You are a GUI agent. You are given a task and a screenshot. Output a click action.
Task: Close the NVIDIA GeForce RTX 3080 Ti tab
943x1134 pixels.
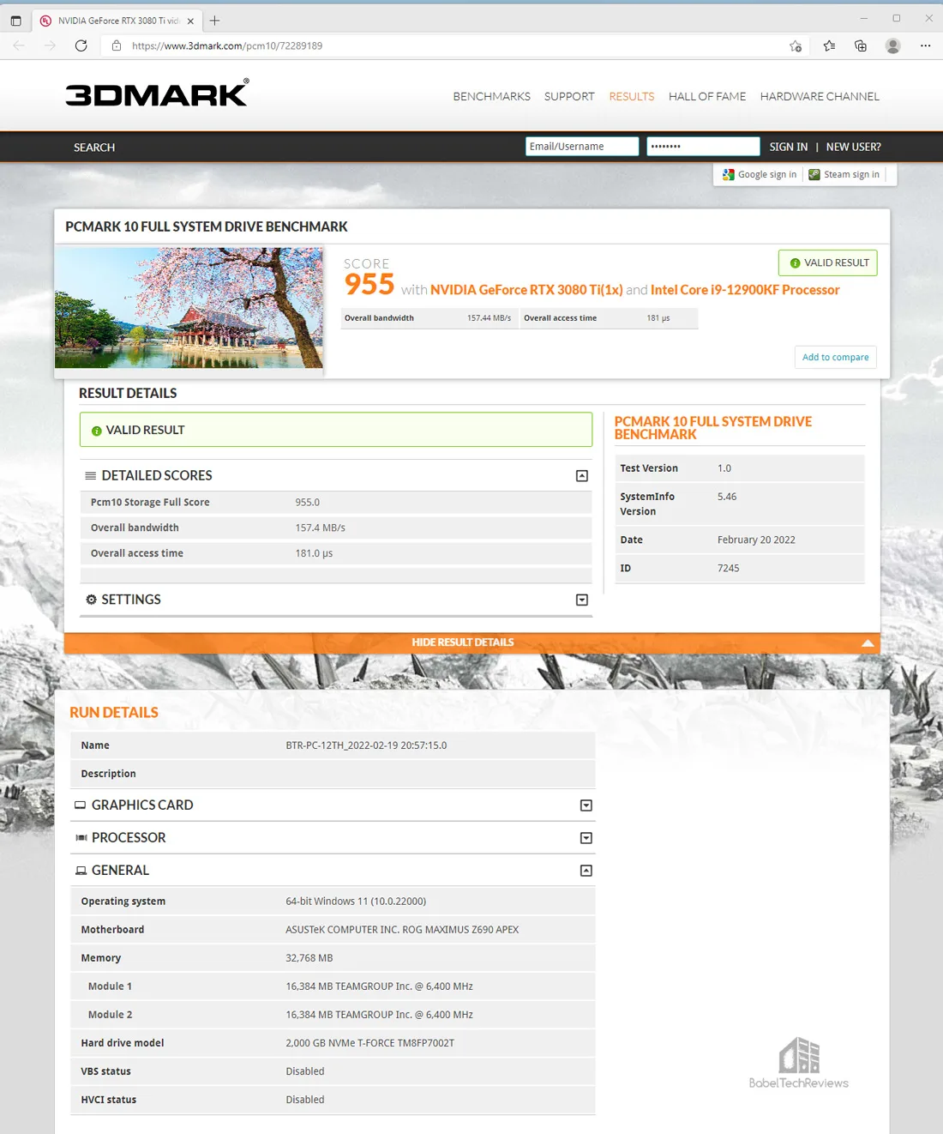[x=190, y=21]
